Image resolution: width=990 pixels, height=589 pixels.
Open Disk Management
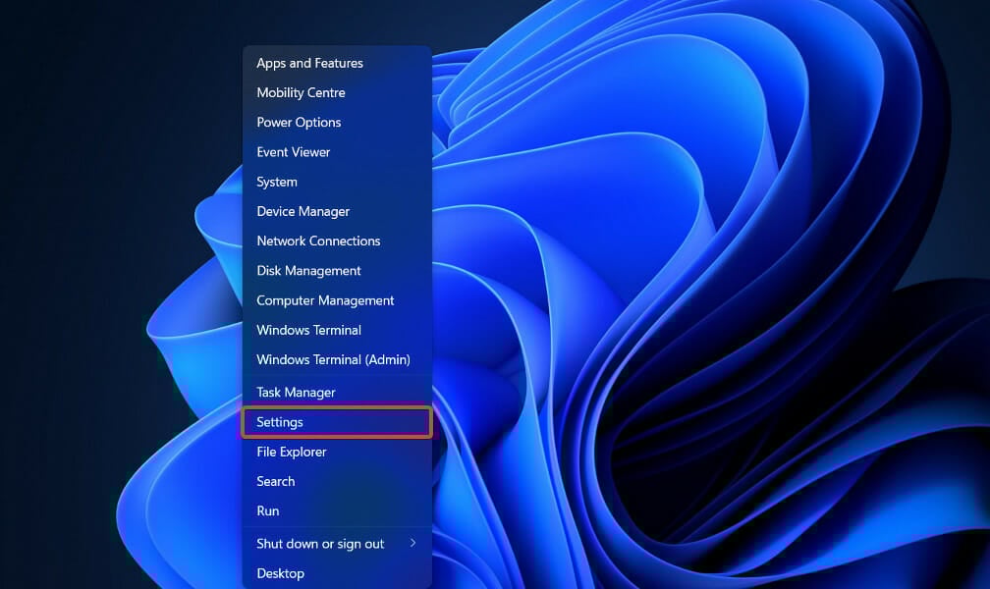tap(337, 271)
